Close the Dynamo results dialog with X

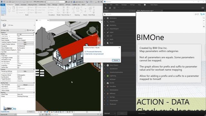click(119, 48)
